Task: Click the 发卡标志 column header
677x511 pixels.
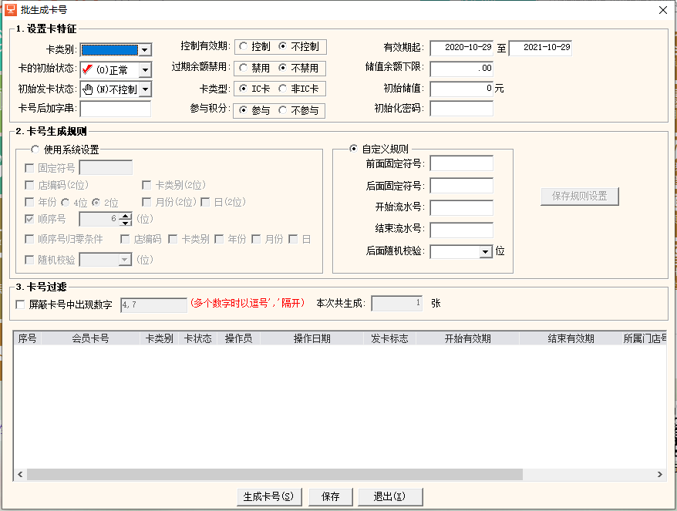Action: coord(390,338)
